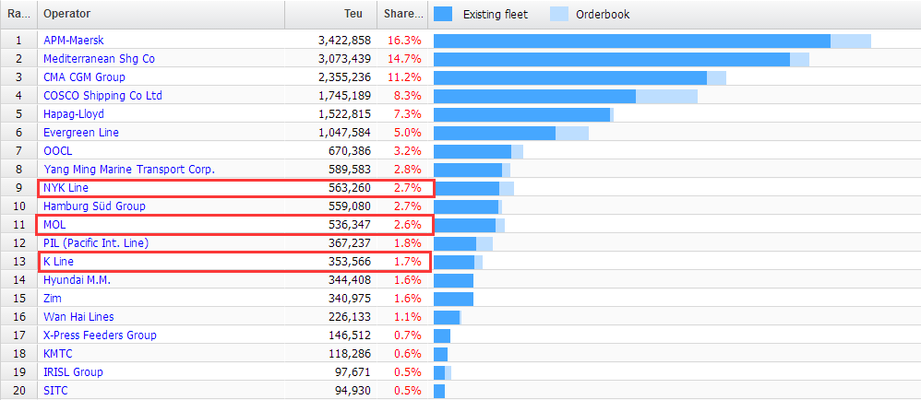Click the 16.3% share value
The image size is (921, 400).
[404, 41]
